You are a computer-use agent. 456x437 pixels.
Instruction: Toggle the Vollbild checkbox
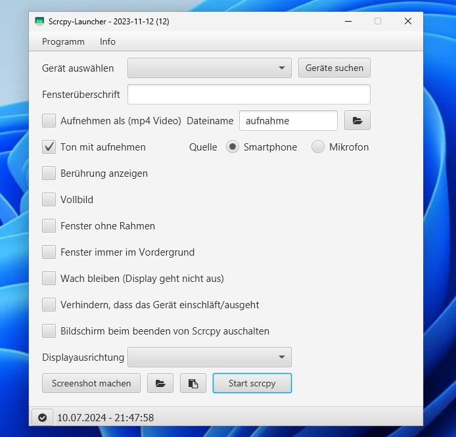(x=49, y=200)
